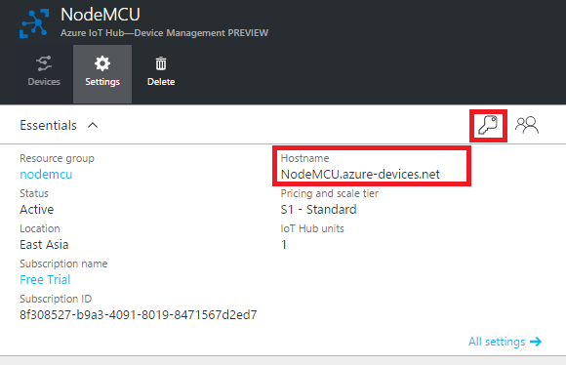
Task: Select the NodeMCU.azure-devices.net hostname value
Action: coord(360,175)
